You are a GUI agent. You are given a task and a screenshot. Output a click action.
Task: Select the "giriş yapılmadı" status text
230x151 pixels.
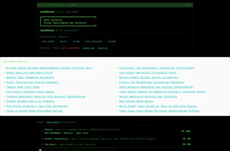click(71, 48)
